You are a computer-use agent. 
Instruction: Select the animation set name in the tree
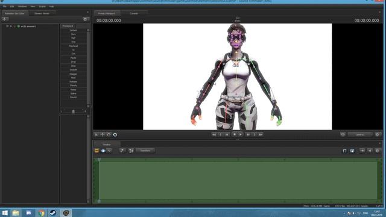click(28, 26)
